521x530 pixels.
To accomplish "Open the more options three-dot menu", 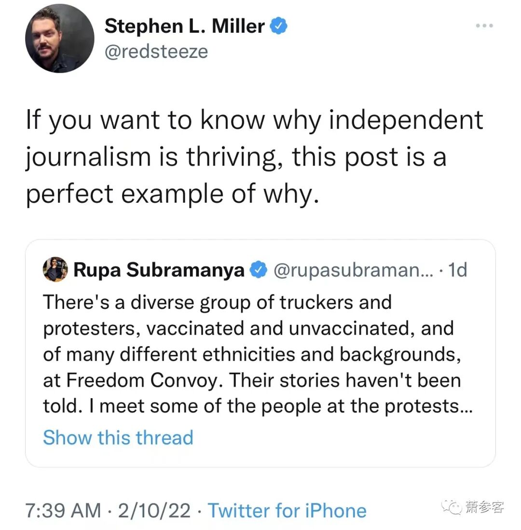I will click(x=484, y=26).
